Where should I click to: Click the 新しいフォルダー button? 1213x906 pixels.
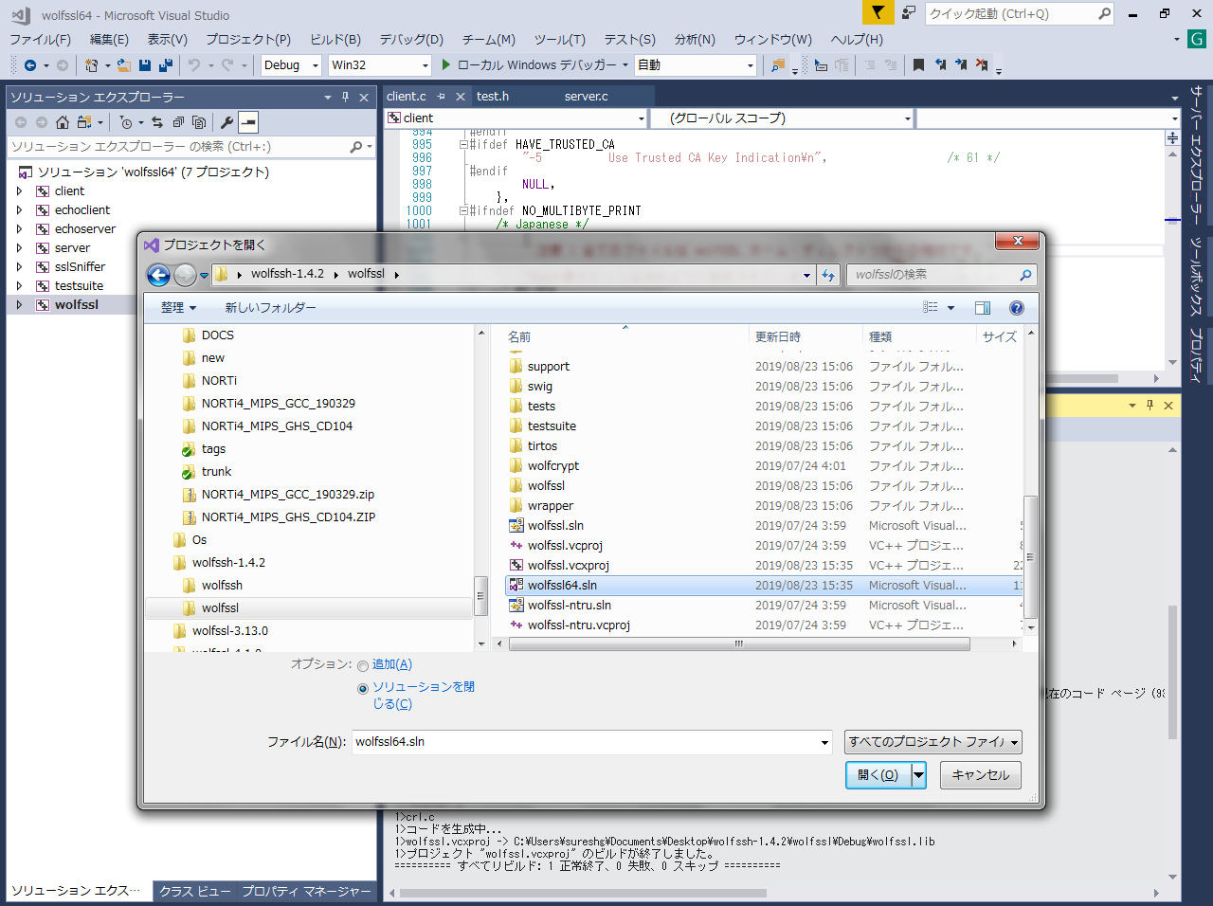270,308
